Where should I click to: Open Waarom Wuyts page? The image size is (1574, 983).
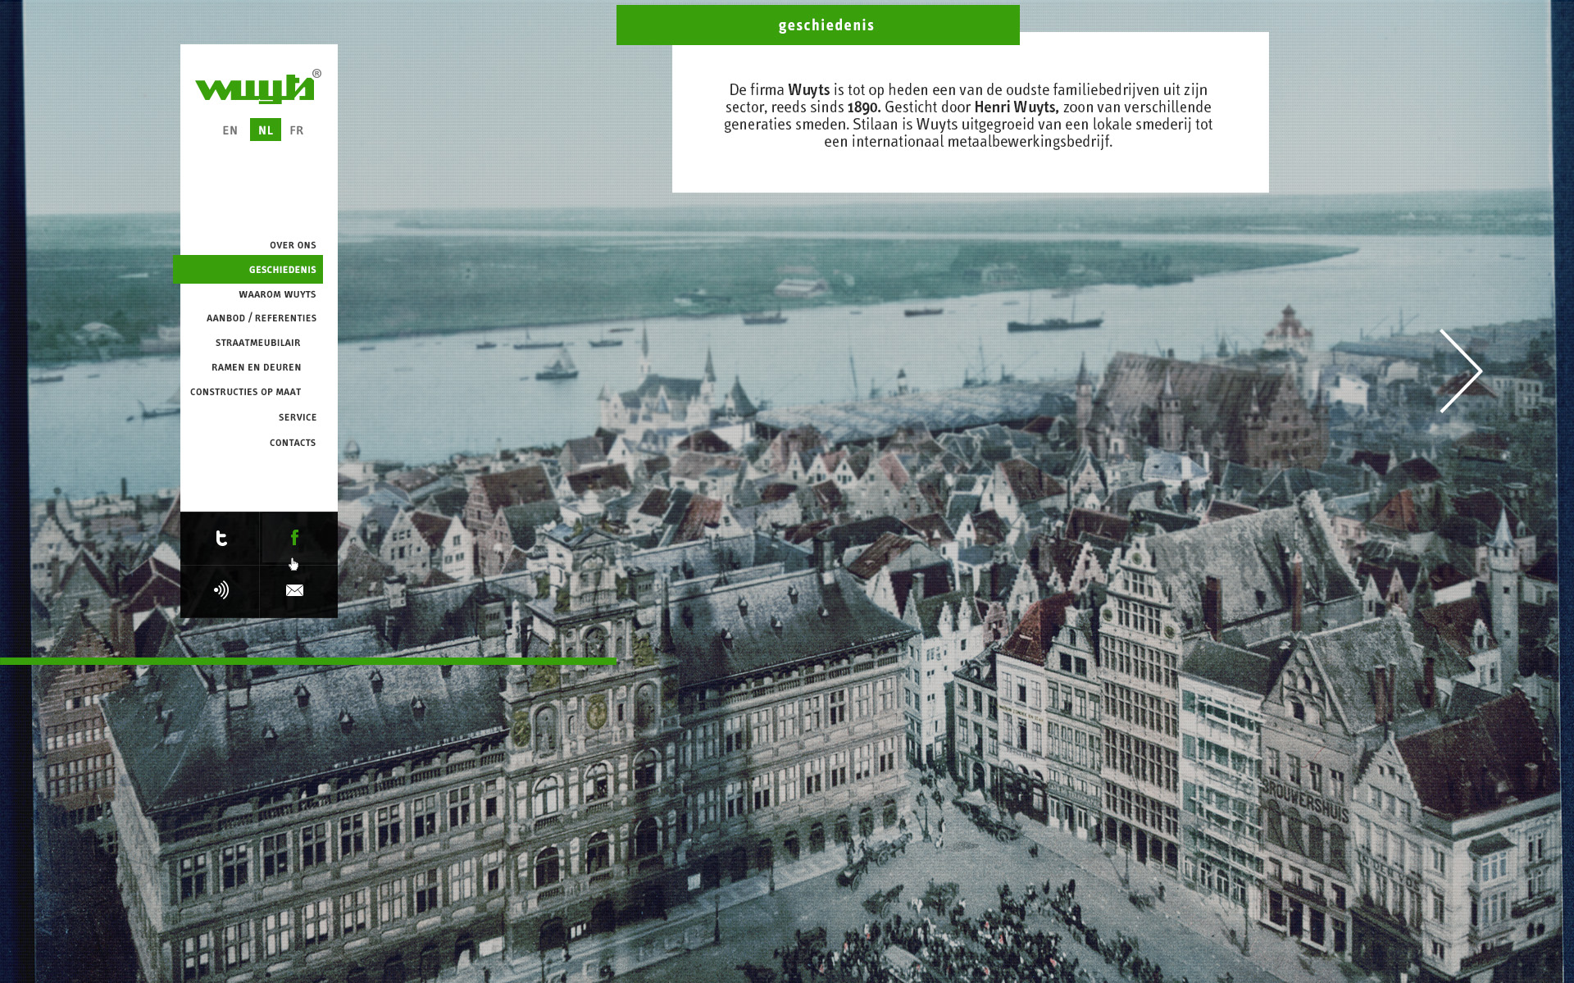click(277, 294)
